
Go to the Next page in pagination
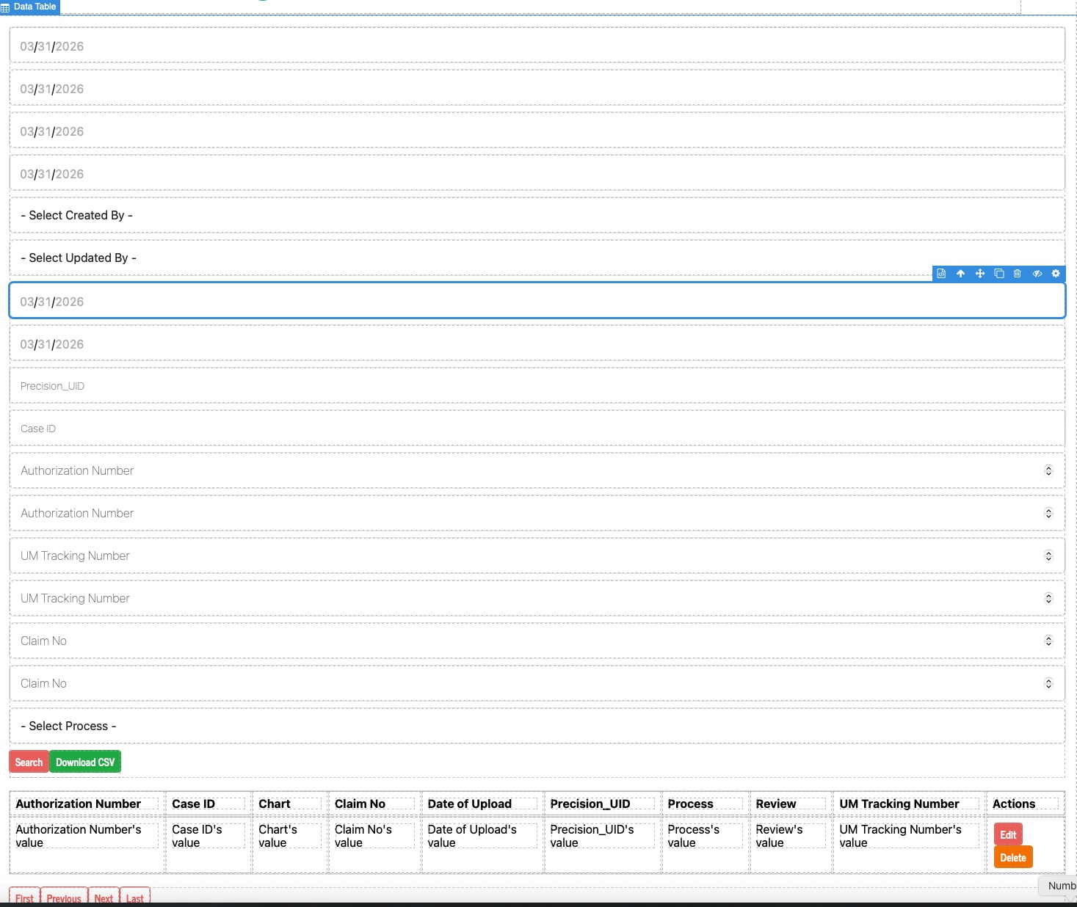click(x=104, y=897)
